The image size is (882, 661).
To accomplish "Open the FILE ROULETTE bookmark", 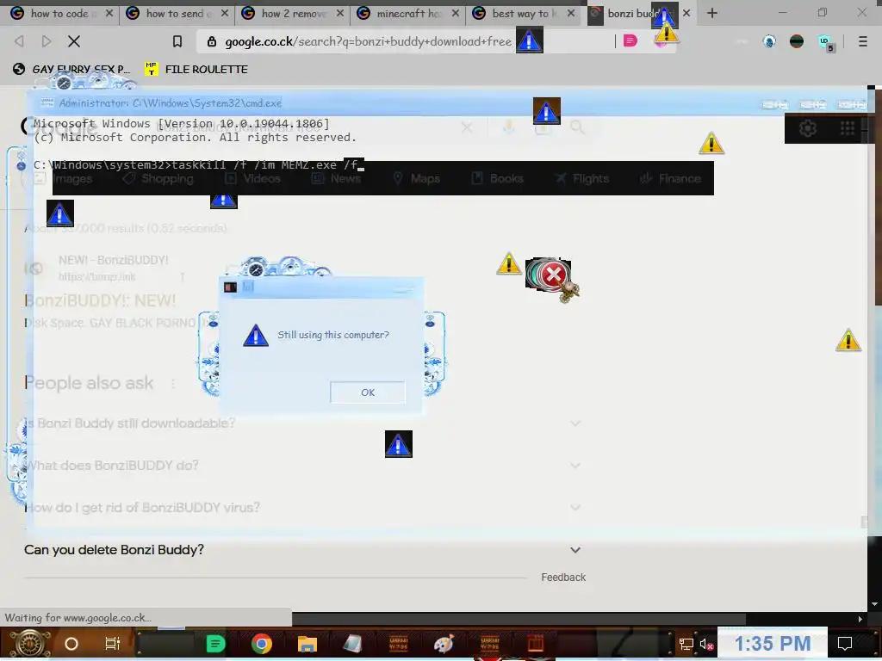I will (196, 69).
